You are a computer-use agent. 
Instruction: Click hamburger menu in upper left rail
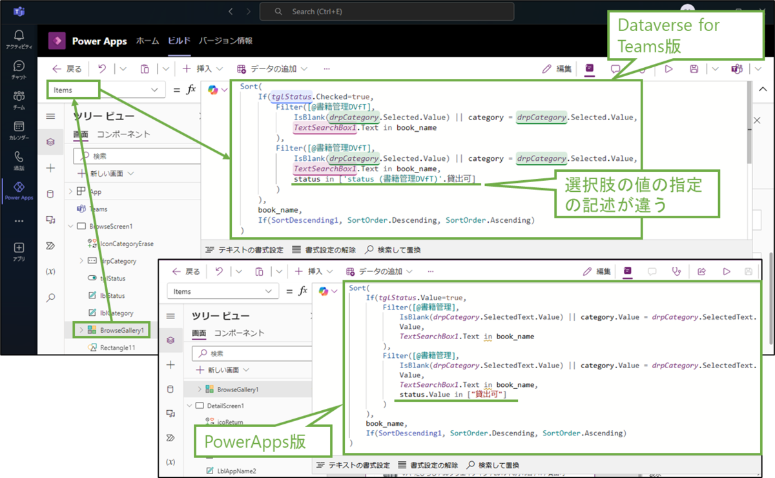[50, 116]
